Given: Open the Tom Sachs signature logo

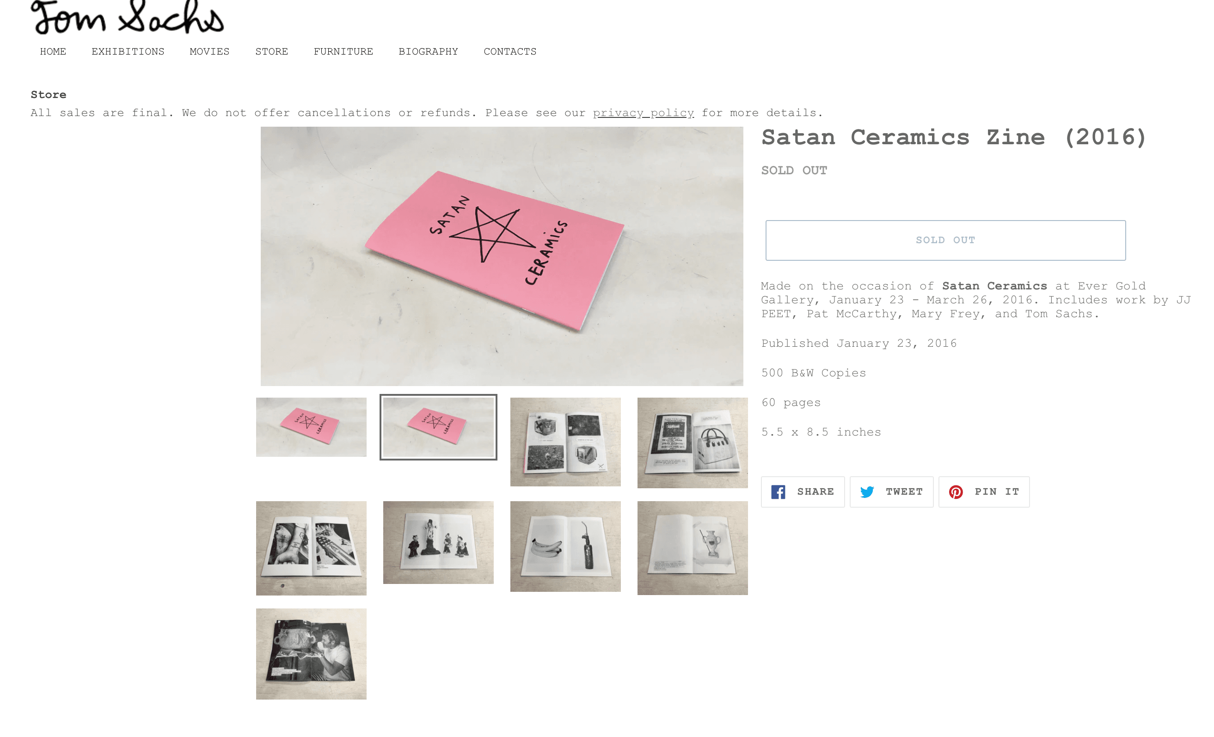Looking at the screenshot, I should click(127, 17).
